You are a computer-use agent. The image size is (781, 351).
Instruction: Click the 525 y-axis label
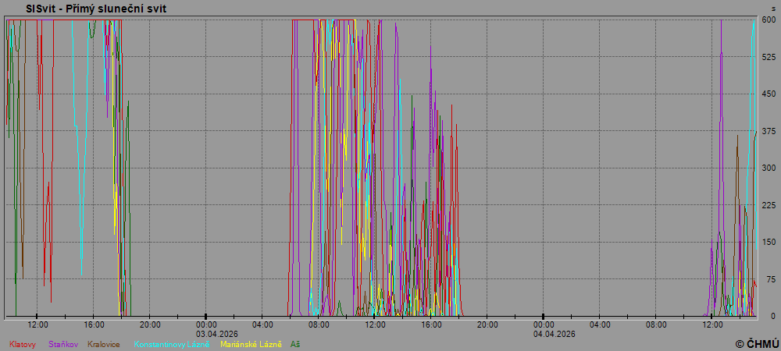pos(769,57)
